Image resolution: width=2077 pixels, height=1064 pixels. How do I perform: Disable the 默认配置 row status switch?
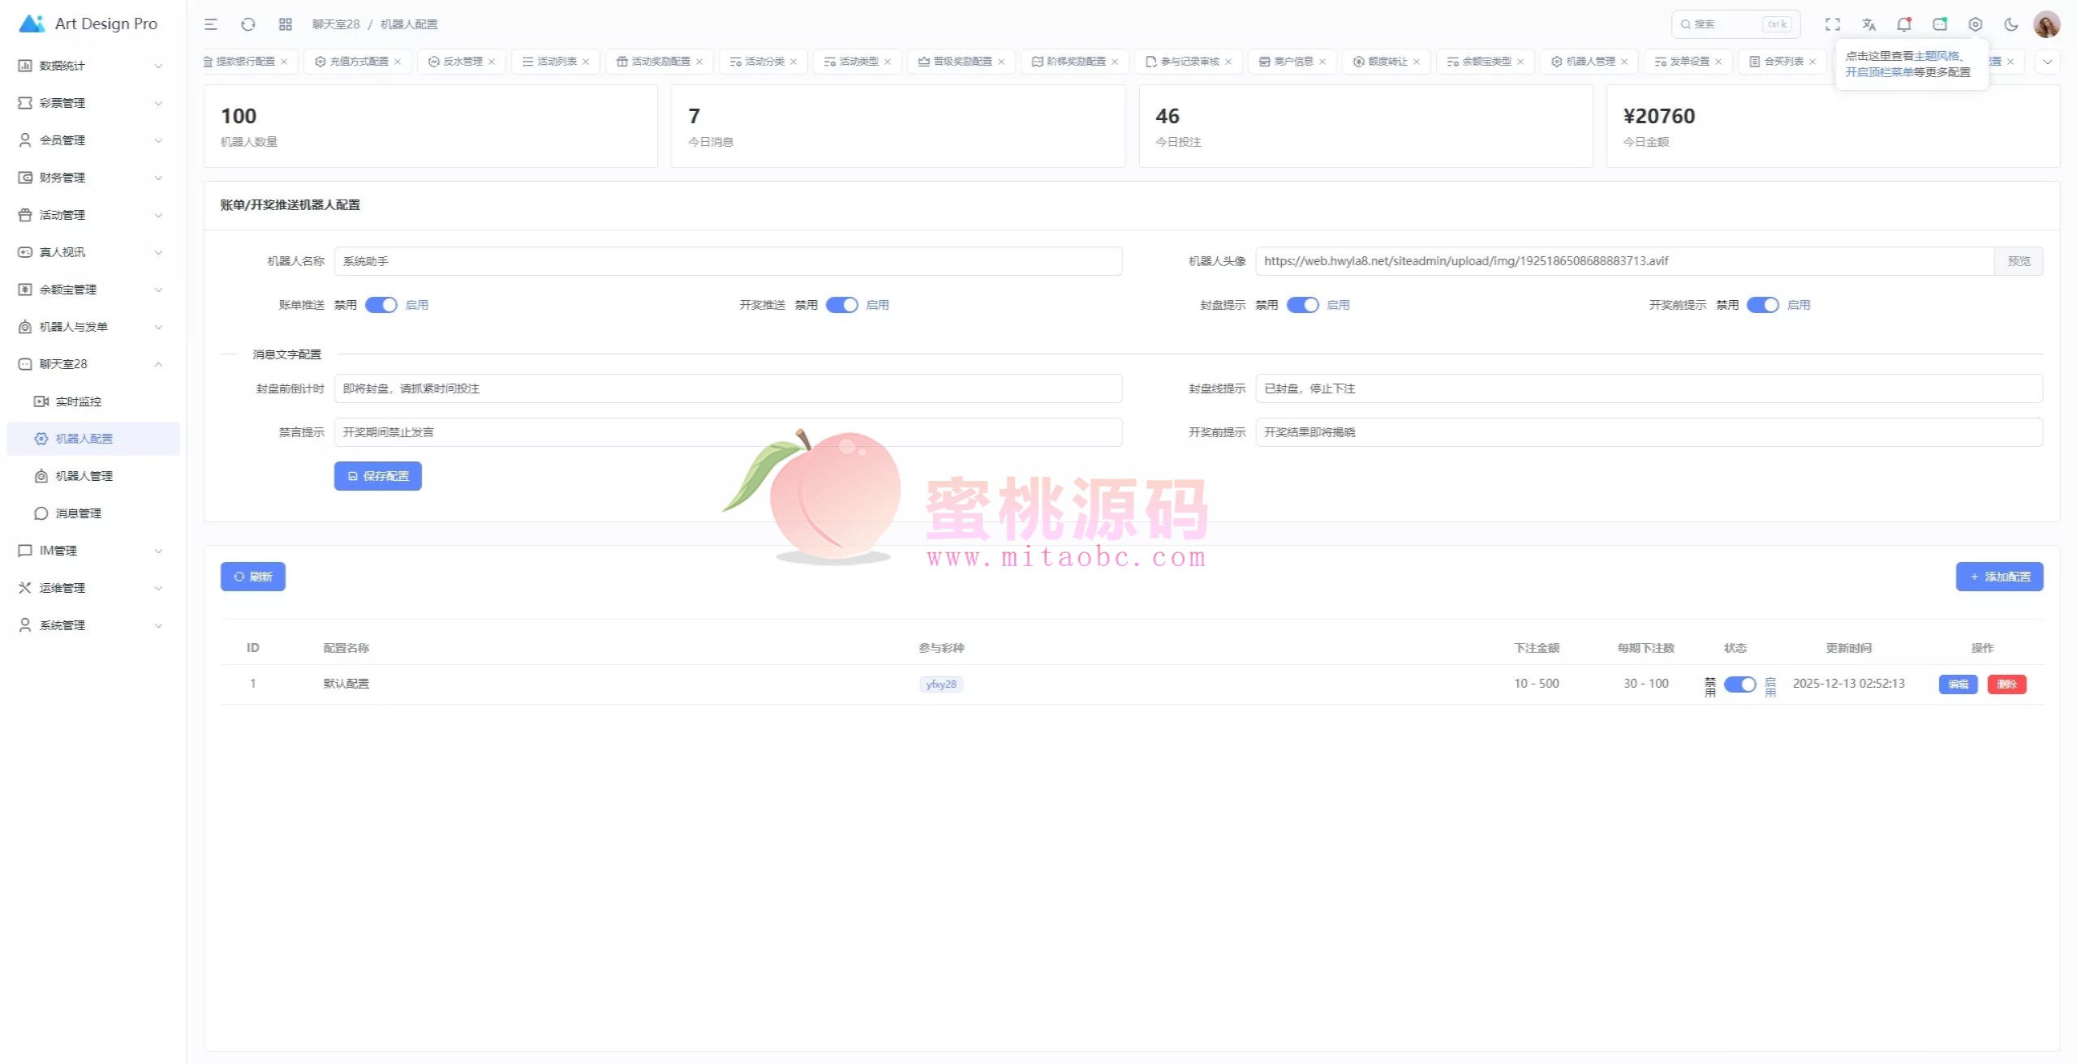click(1740, 684)
